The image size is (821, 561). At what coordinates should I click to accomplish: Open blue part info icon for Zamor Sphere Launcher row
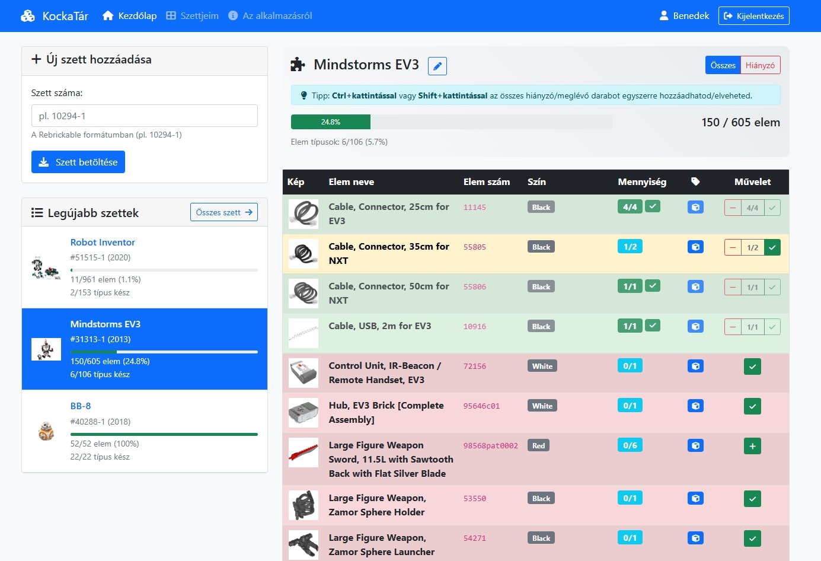pos(696,538)
